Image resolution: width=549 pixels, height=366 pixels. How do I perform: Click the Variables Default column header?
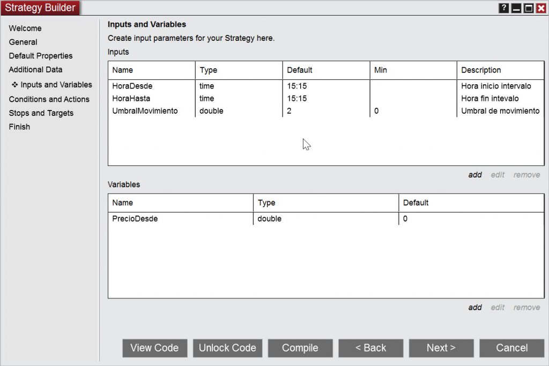pos(471,203)
